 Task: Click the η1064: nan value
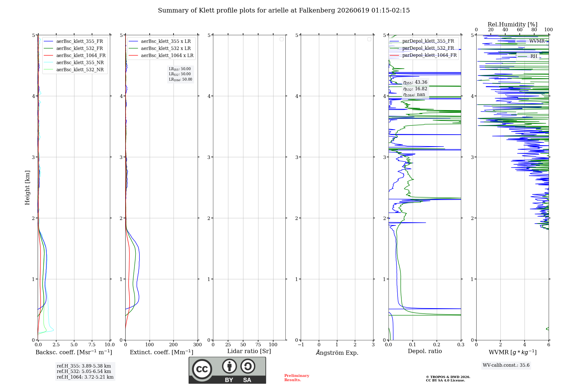pyautogui.click(x=414, y=95)
